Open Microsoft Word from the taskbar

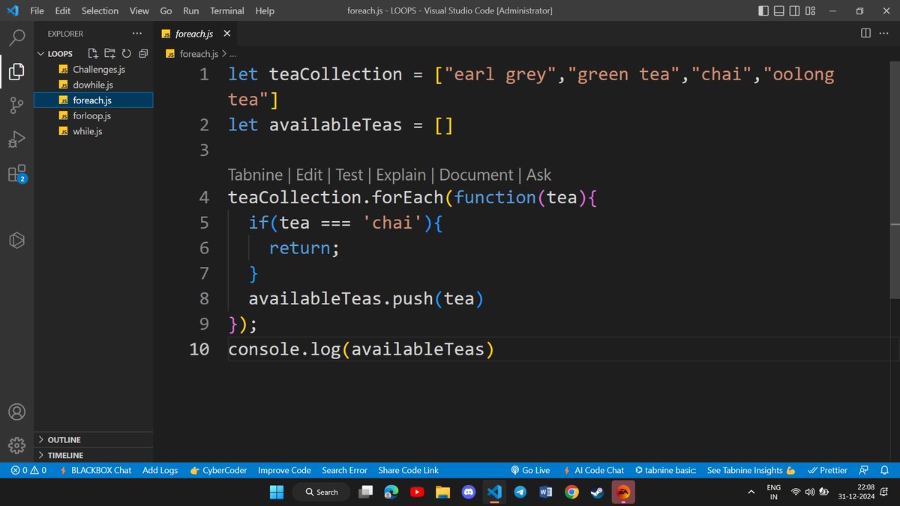546,492
